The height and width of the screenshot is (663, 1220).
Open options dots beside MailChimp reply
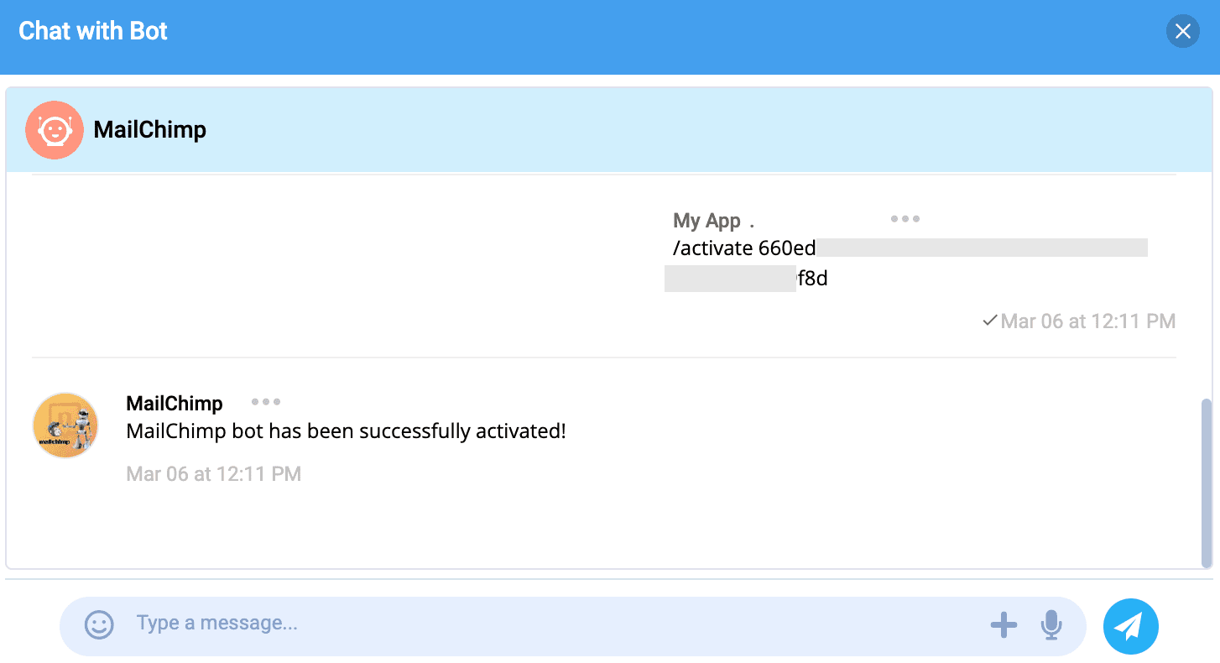pyautogui.click(x=266, y=402)
